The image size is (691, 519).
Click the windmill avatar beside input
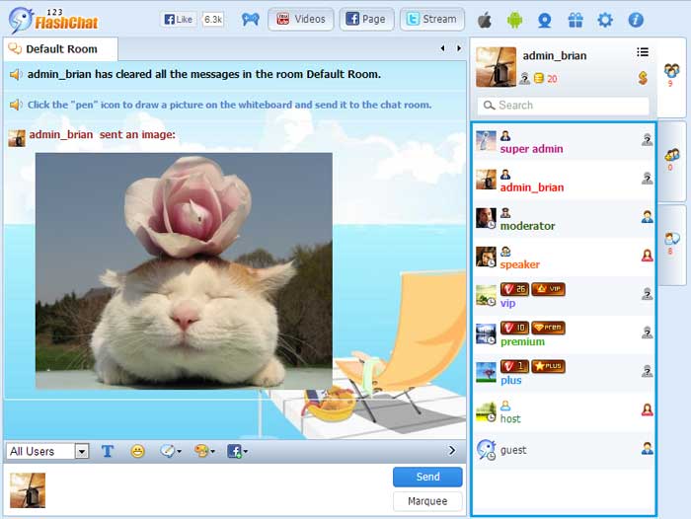click(28, 490)
